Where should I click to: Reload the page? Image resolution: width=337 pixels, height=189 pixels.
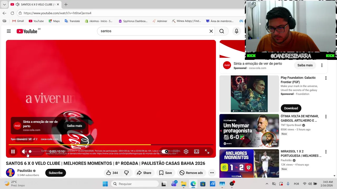click(12, 13)
